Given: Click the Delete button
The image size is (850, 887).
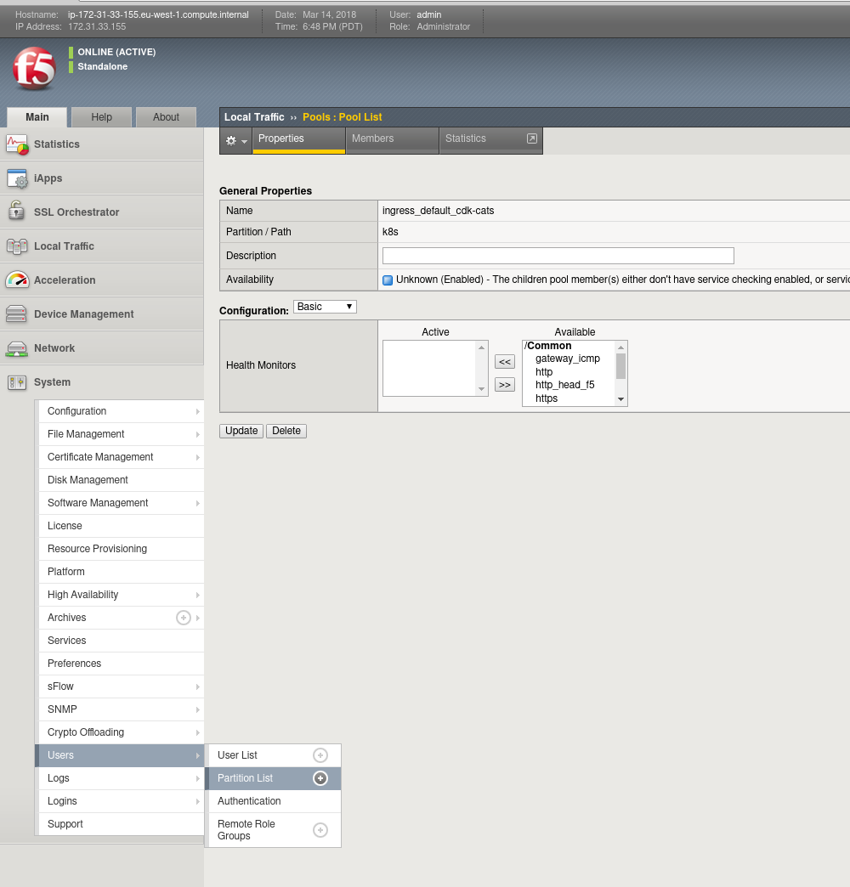Looking at the screenshot, I should click(x=286, y=431).
